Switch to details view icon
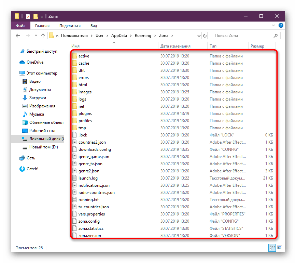 [x=272, y=248]
